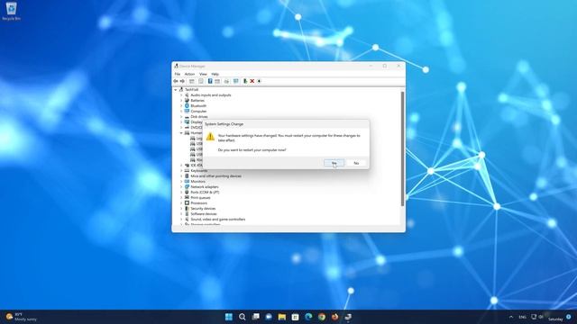This screenshot has width=577, height=324.
Task: Launch Google Chrome from the taskbar
Action: click(x=322, y=317)
